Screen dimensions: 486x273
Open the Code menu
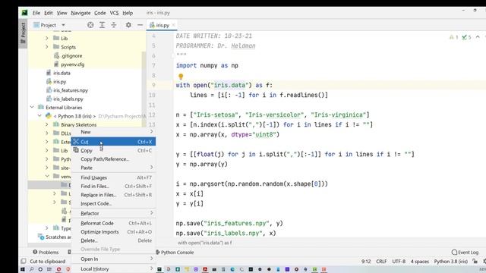[x=99, y=13]
